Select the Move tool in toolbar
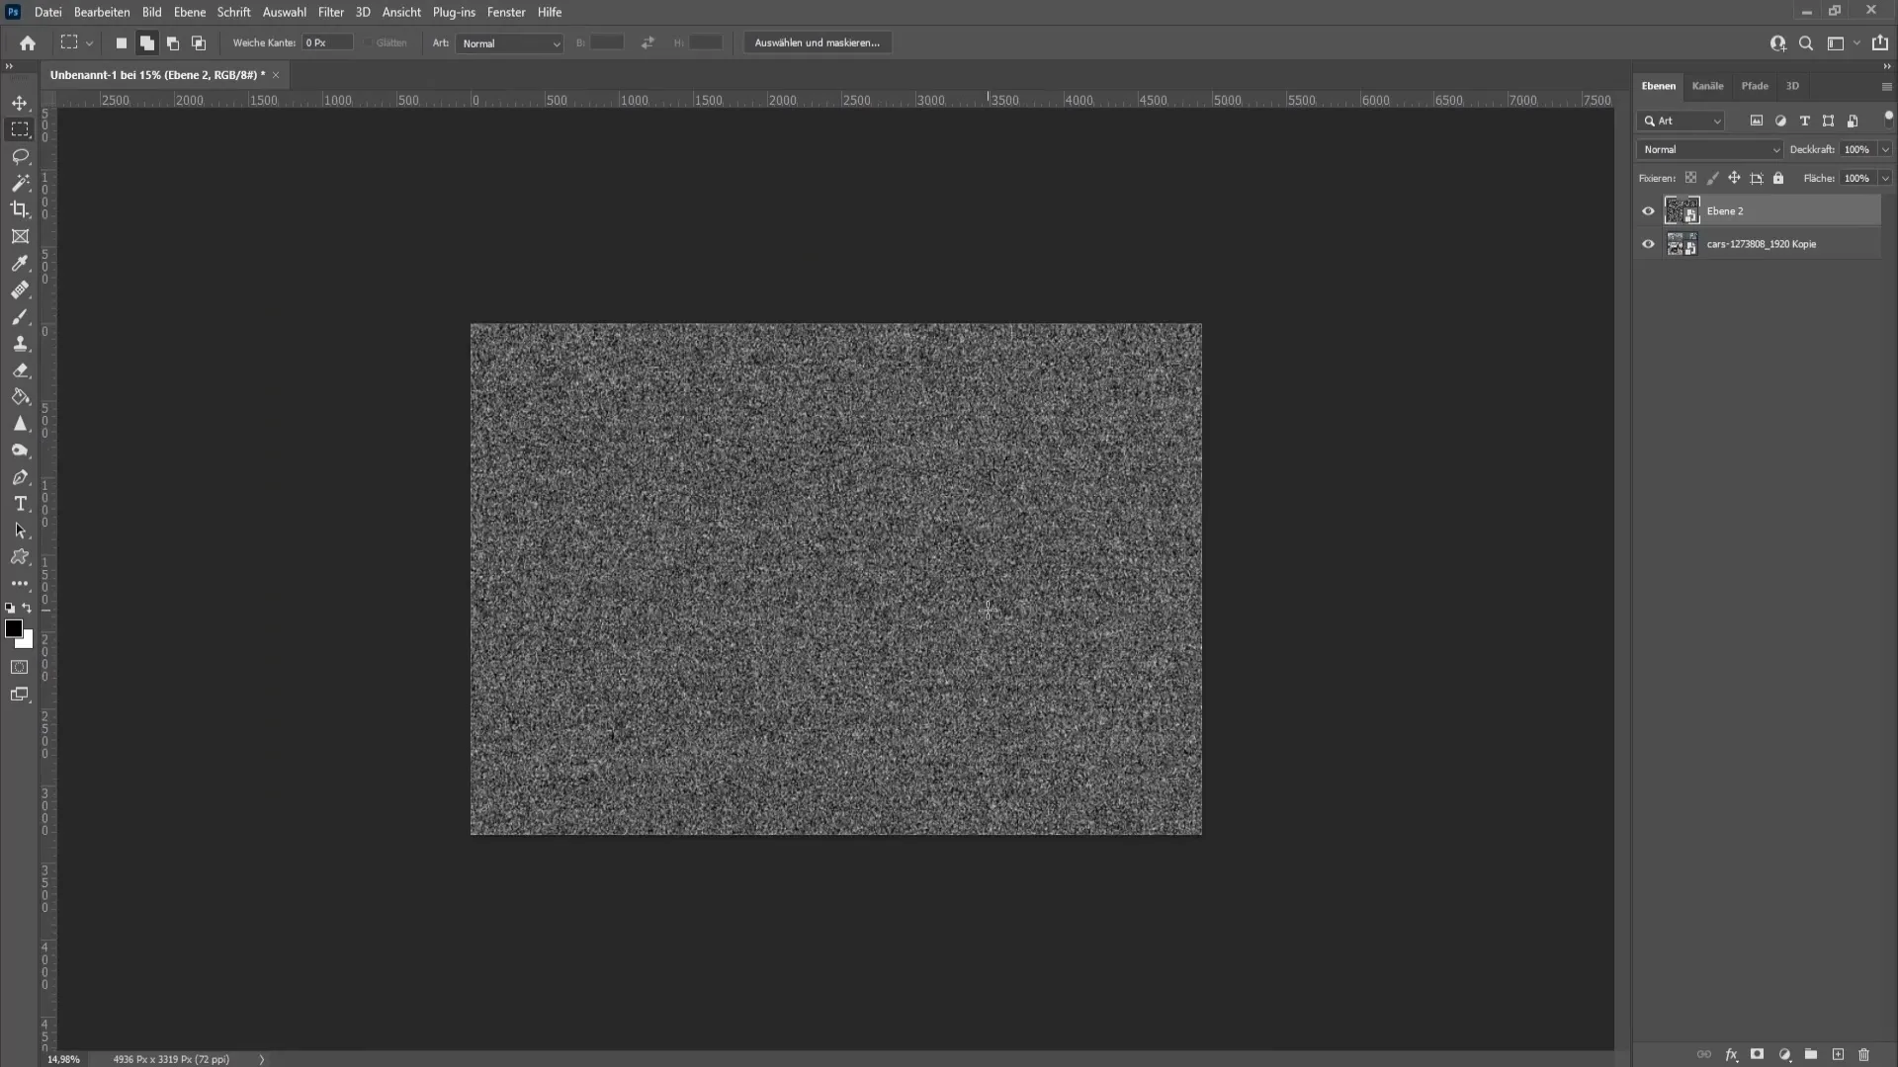Viewport: 1898px width, 1067px height. (20, 103)
